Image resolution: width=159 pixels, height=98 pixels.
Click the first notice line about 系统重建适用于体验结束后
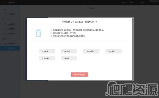(x=78, y=30)
